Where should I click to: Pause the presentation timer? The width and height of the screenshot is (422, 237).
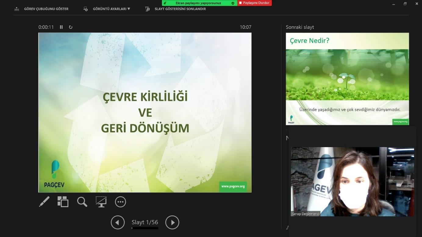61,27
